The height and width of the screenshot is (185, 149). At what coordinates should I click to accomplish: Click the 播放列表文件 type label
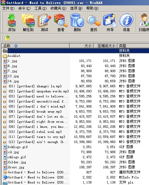coord(130,172)
